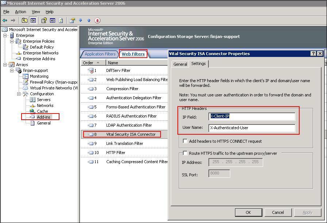Click the blue move-up arrow icon

click(89, 20)
